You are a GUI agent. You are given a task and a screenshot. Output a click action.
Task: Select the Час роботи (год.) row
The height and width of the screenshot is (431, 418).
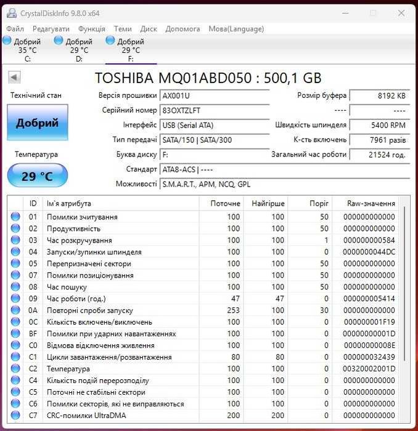coord(203,298)
